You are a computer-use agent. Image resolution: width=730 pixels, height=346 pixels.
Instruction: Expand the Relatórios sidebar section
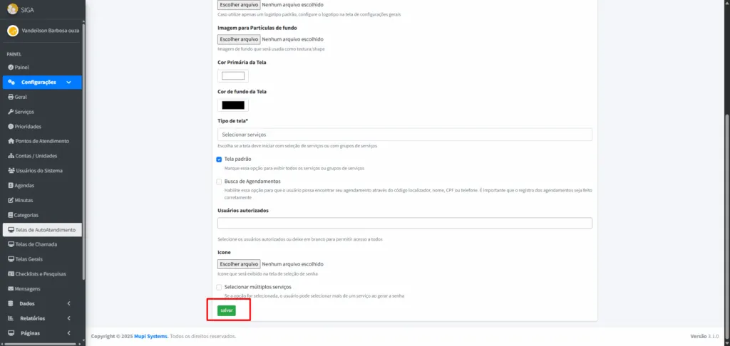(42, 318)
